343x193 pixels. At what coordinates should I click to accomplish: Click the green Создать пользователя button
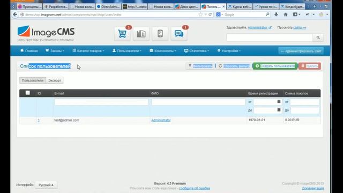pyautogui.click(x=275, y=66)
